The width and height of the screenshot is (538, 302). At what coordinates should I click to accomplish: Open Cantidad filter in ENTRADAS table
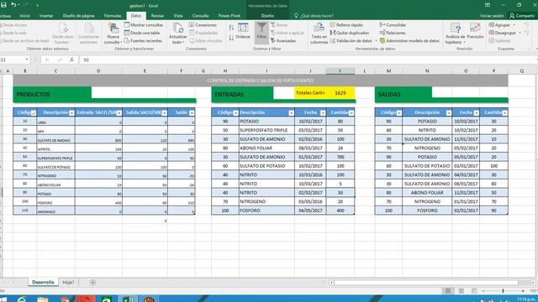[x=351, y=113]
